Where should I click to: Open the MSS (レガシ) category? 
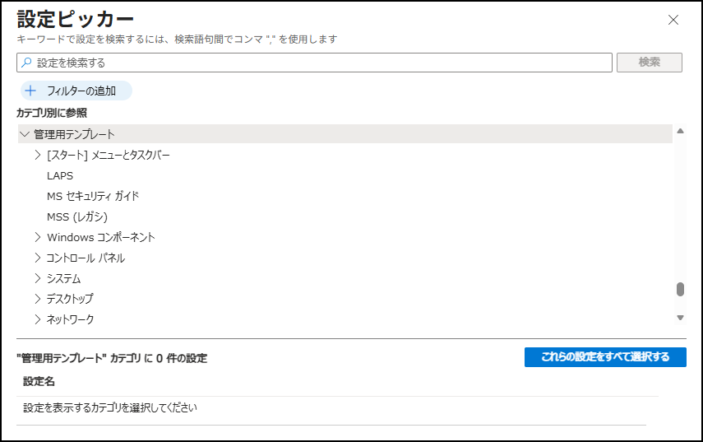[77, 216]
